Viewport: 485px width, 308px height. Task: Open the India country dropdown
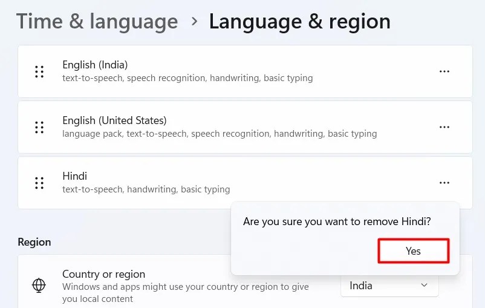389,286
